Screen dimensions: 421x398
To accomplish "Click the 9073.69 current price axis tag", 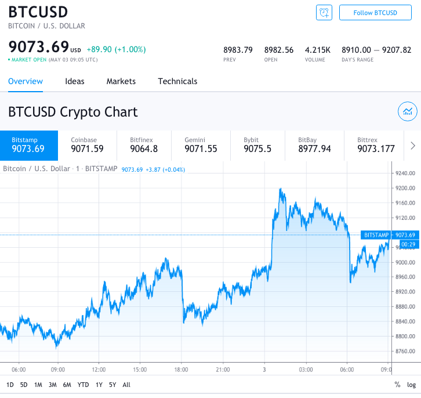I will pos(405,235).
